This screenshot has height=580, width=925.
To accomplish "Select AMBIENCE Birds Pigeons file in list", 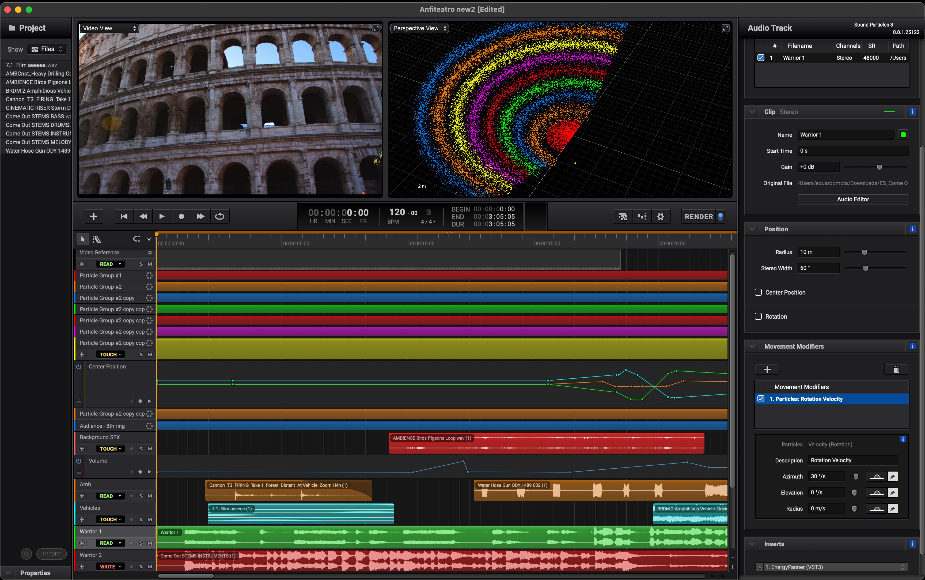I will pos(38,82).
